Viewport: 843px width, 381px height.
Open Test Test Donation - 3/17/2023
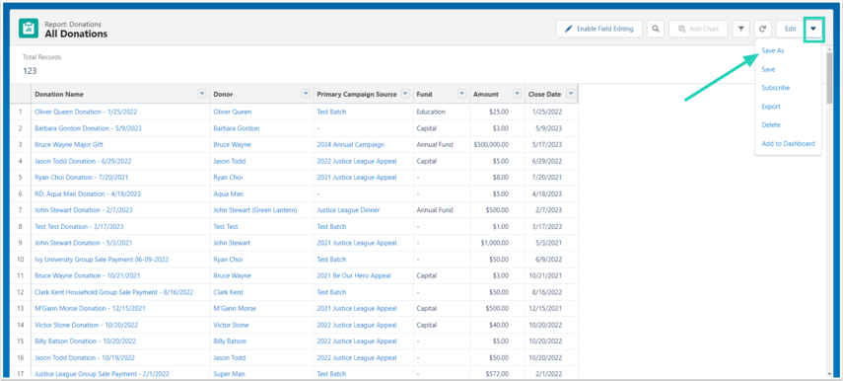click(x=79, y=227)
